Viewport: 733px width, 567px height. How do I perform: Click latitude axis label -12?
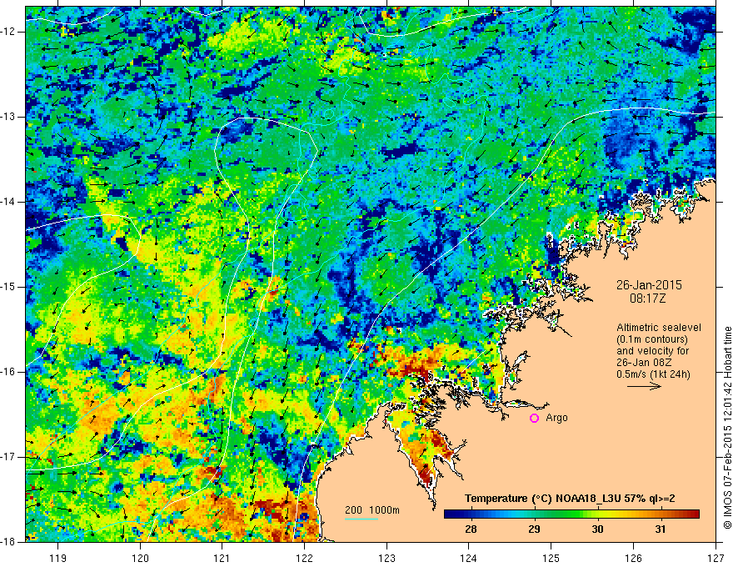pos(8,32)
